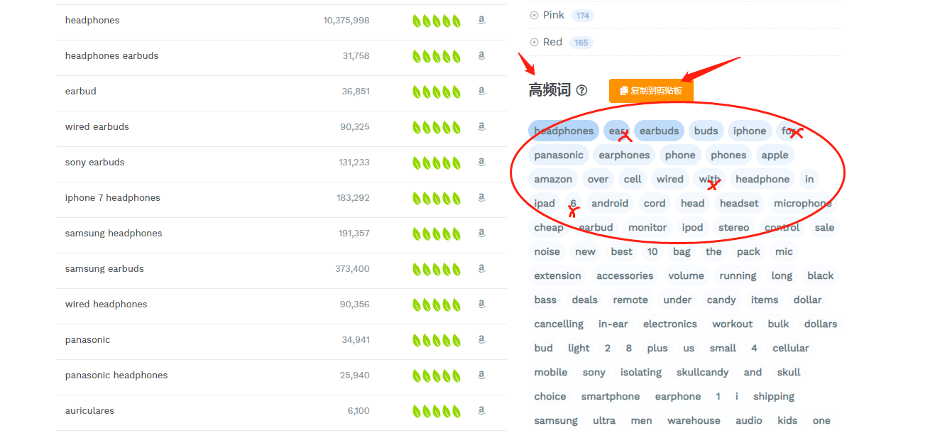Image resolution: width=935 pixels, height=433 pixels.
Task: Open Amazon icon in sony earbuds row
Action: (x=481, y=163)
